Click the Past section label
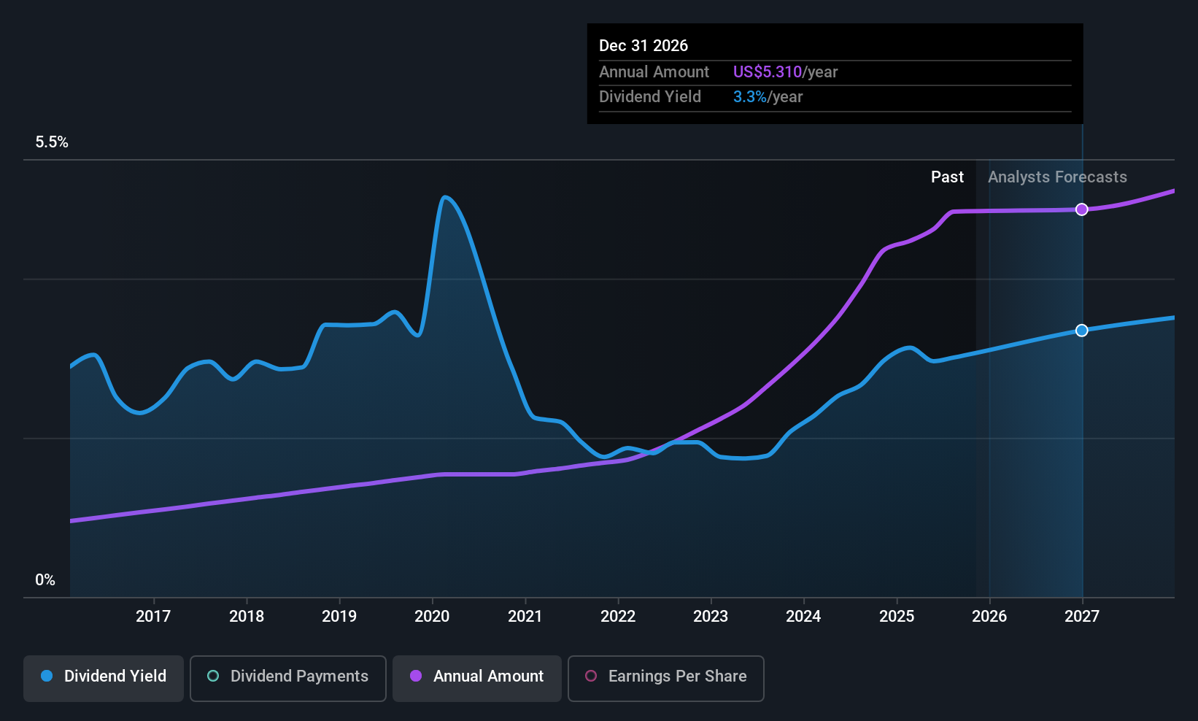Image resolution: width=1198 pixels, height=721 pixels. pyautogui.click(x=947, y=177)
